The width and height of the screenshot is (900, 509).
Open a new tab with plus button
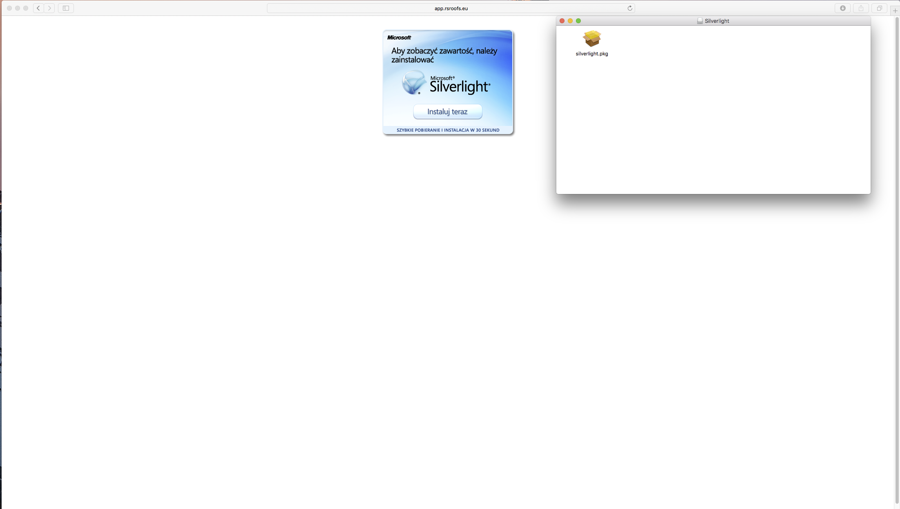pyautogui.click(x=895, y=11)
